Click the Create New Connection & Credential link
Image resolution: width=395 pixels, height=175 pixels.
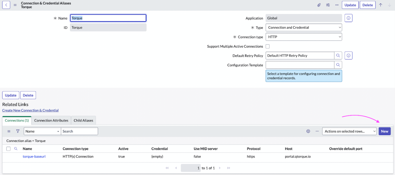point(30,110)
